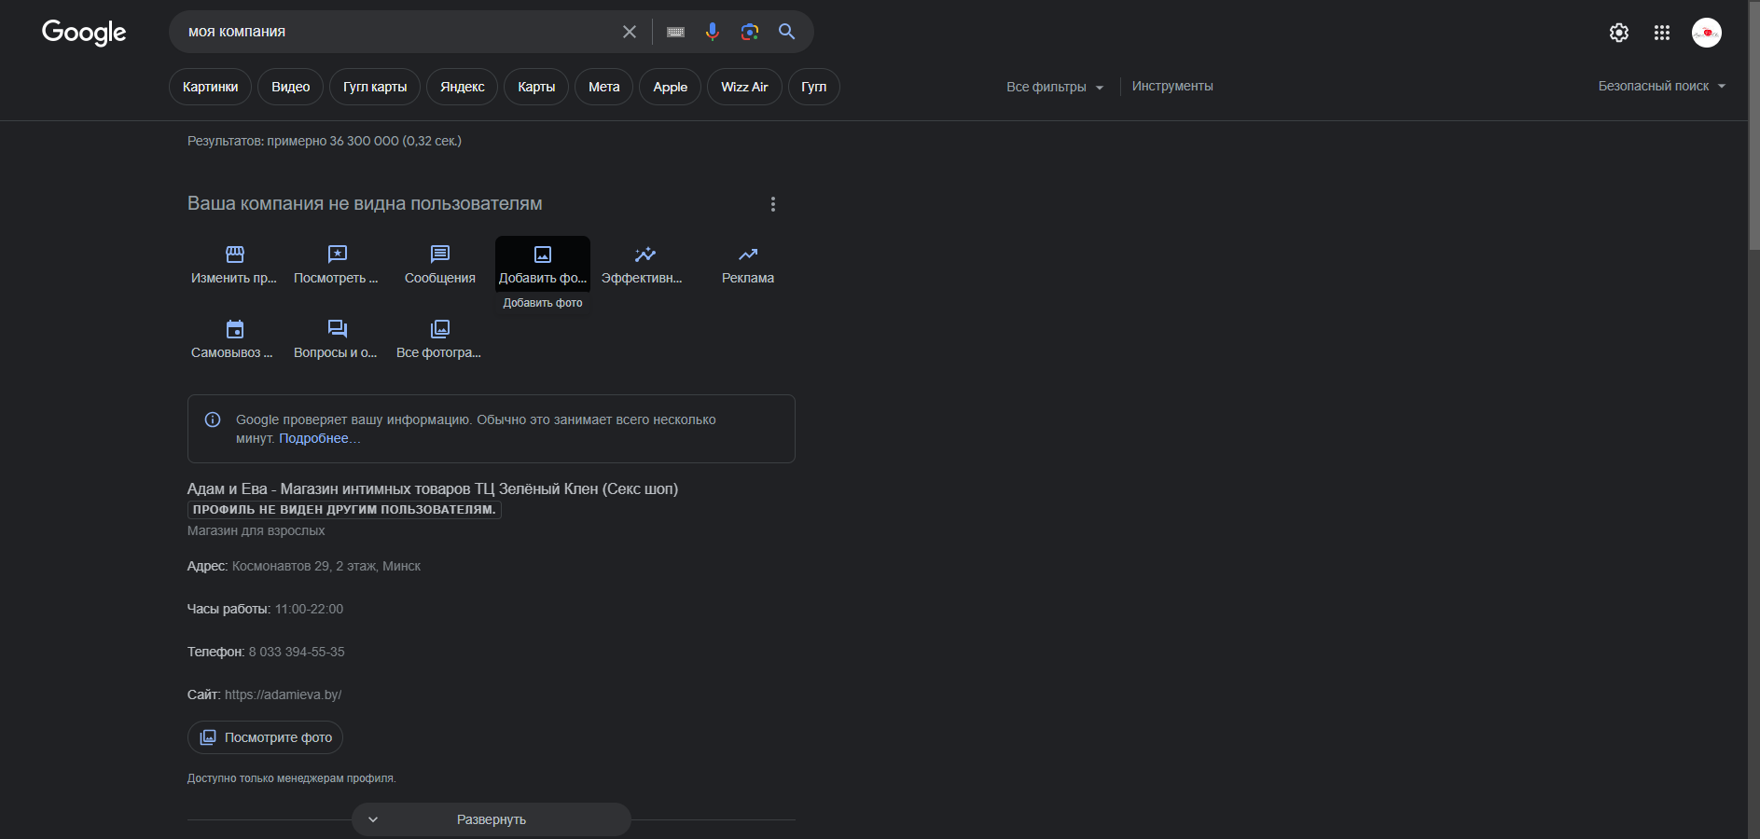Click the Инструменты button
Screen dimensions: 1760x839
click(1172, 86)
